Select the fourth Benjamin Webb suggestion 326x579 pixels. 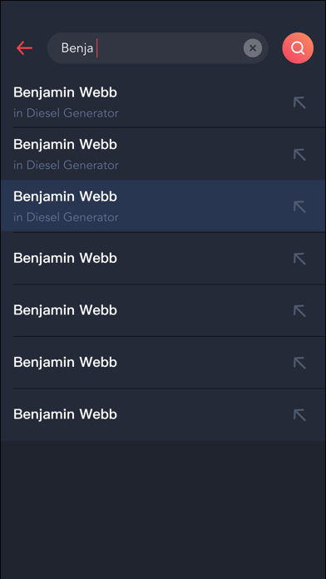tap(163, 258)
